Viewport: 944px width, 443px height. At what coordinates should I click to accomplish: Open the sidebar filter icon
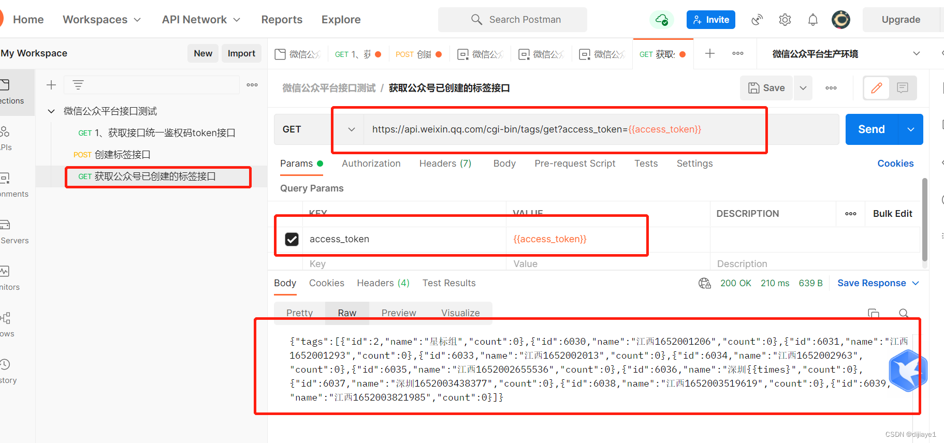[78, 85]
